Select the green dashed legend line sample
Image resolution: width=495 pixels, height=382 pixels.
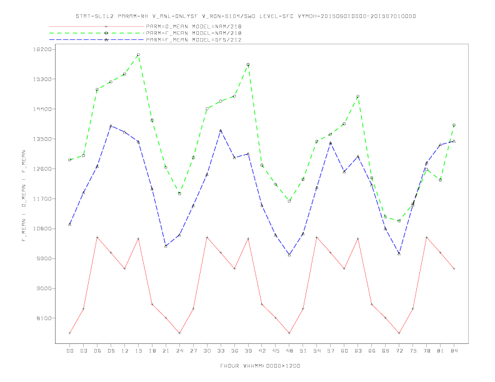coord(97,33)
